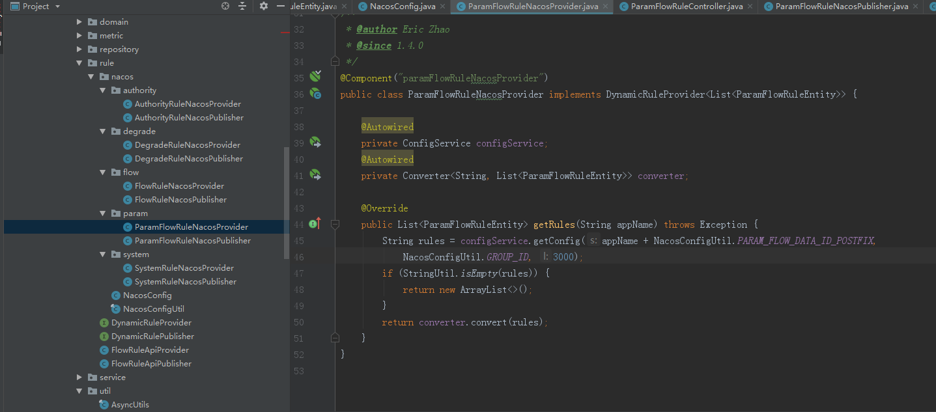Select AuthorityRuleNacosPublisher class

pos(189,118)
